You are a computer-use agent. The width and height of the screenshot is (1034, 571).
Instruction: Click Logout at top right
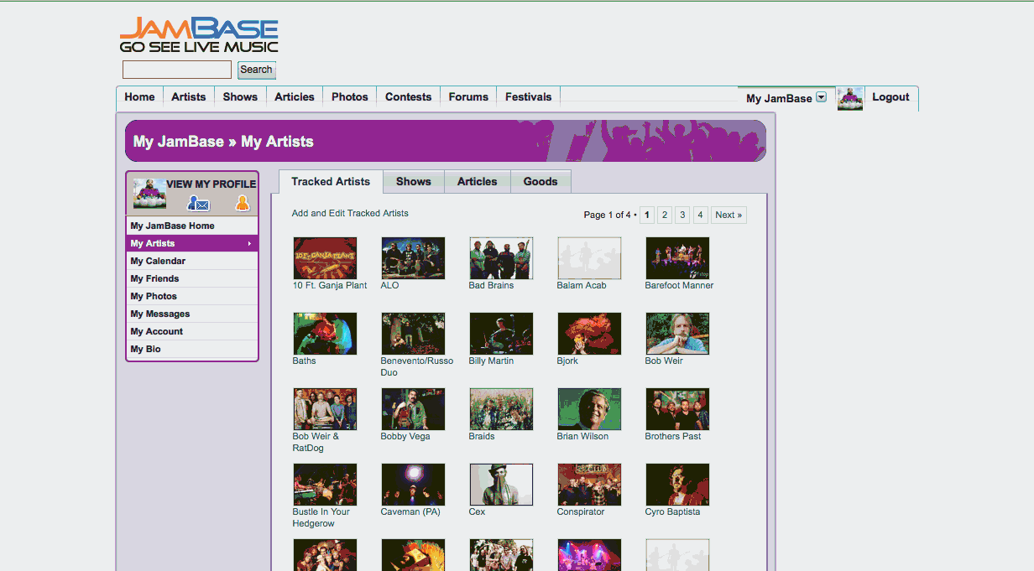coord(890,97)
